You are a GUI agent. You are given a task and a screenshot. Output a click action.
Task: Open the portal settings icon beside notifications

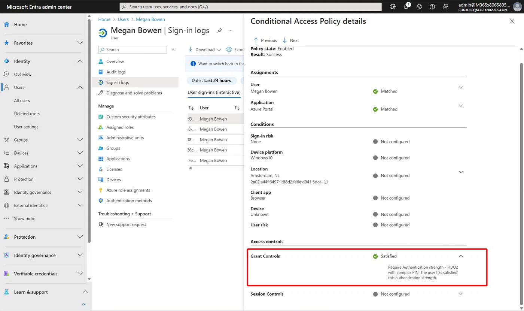(393, 7)
